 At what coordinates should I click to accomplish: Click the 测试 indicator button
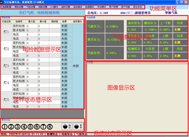click(x=67, y=126)
